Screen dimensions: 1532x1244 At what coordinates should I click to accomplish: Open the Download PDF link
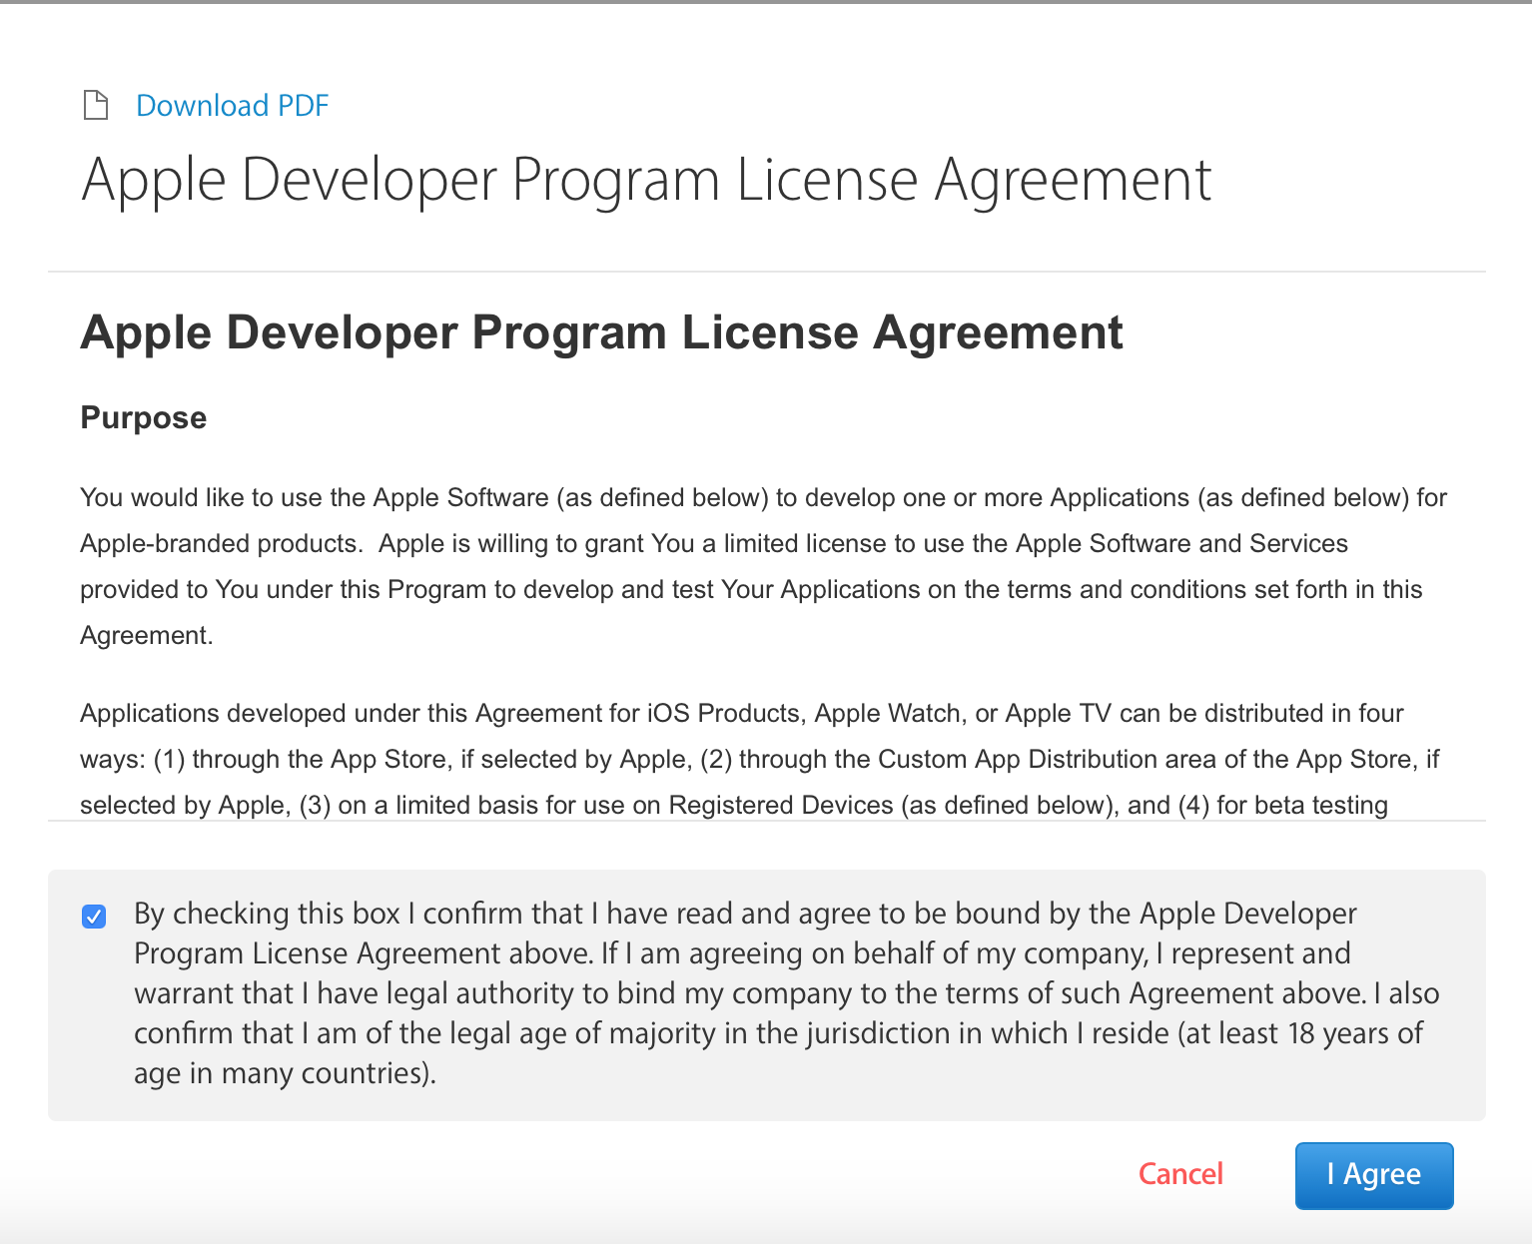[x=232, y=106]
